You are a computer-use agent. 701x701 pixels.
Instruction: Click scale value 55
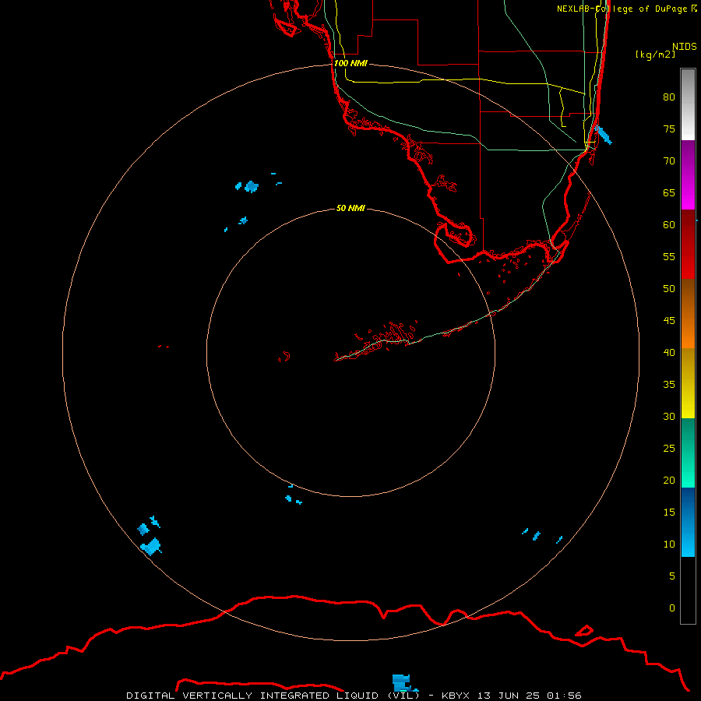pyautogui.click(x=669, y=256)
